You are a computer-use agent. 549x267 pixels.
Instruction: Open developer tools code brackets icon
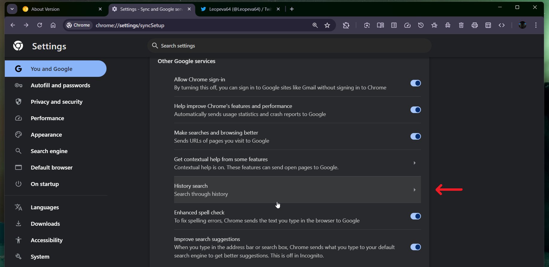click(501, 25)
